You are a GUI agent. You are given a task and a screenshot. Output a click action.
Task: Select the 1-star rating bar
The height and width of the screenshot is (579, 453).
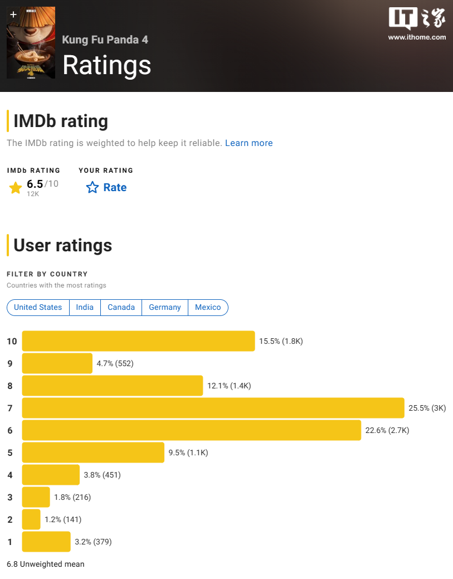[46, 542]
